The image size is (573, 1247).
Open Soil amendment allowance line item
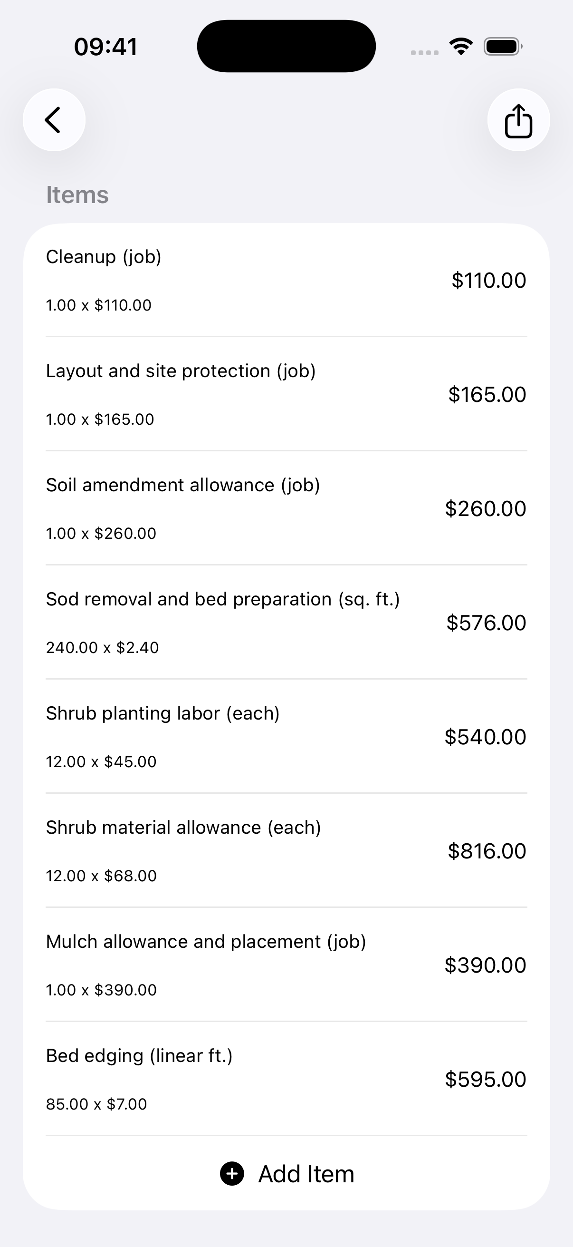click(286, 509)
